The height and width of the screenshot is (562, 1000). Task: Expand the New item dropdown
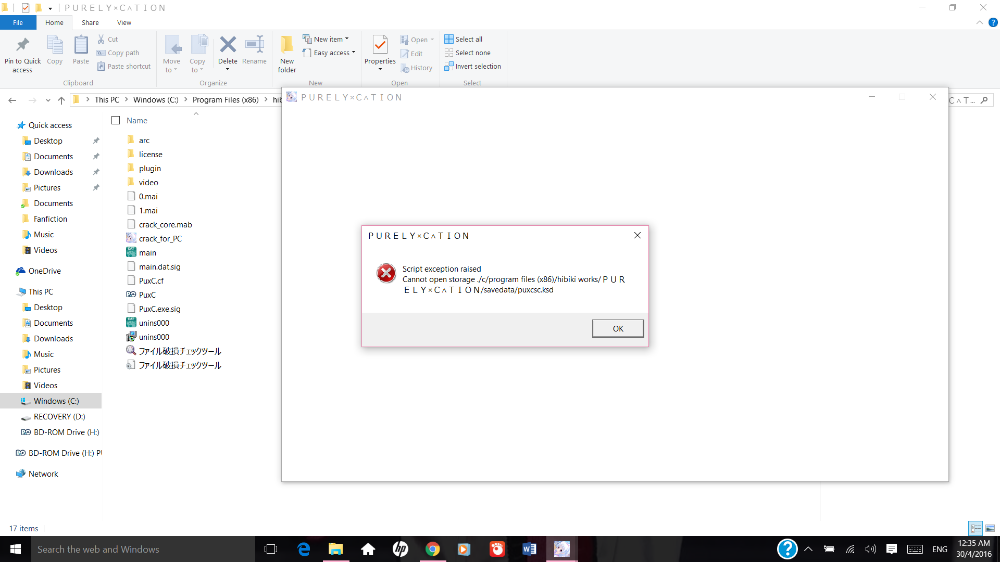pos(326,39)
